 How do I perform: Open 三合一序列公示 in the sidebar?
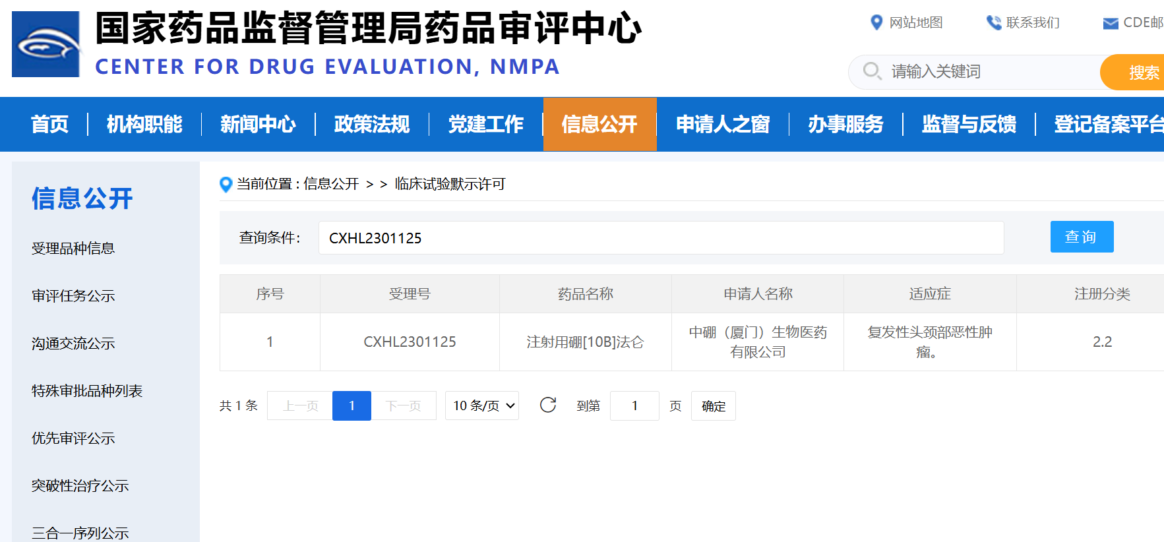[80, 533]
